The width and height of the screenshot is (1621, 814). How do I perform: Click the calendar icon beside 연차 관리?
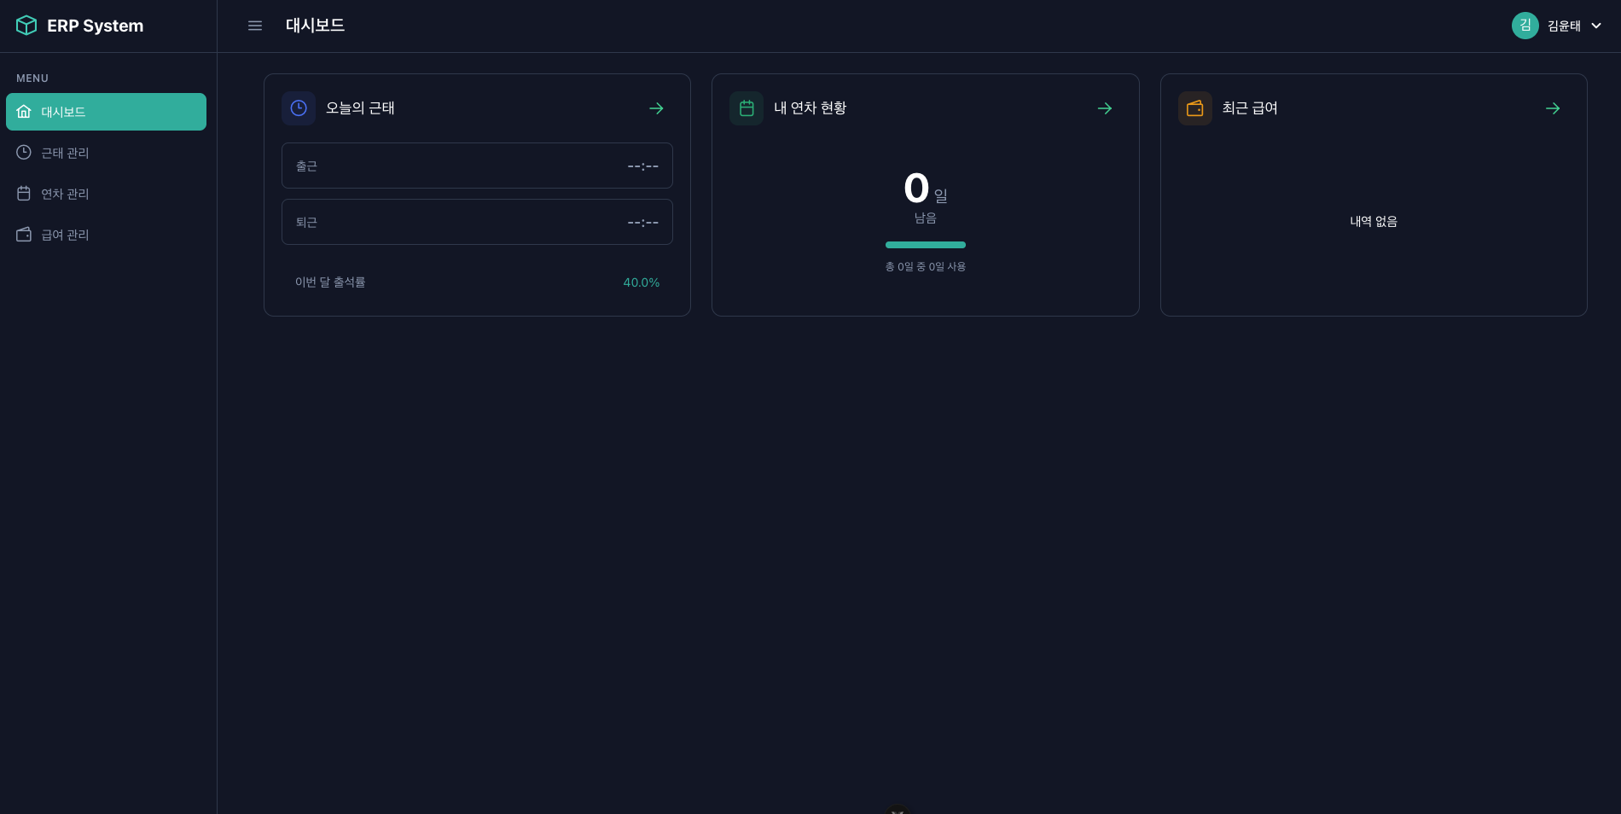click(24, 194)
